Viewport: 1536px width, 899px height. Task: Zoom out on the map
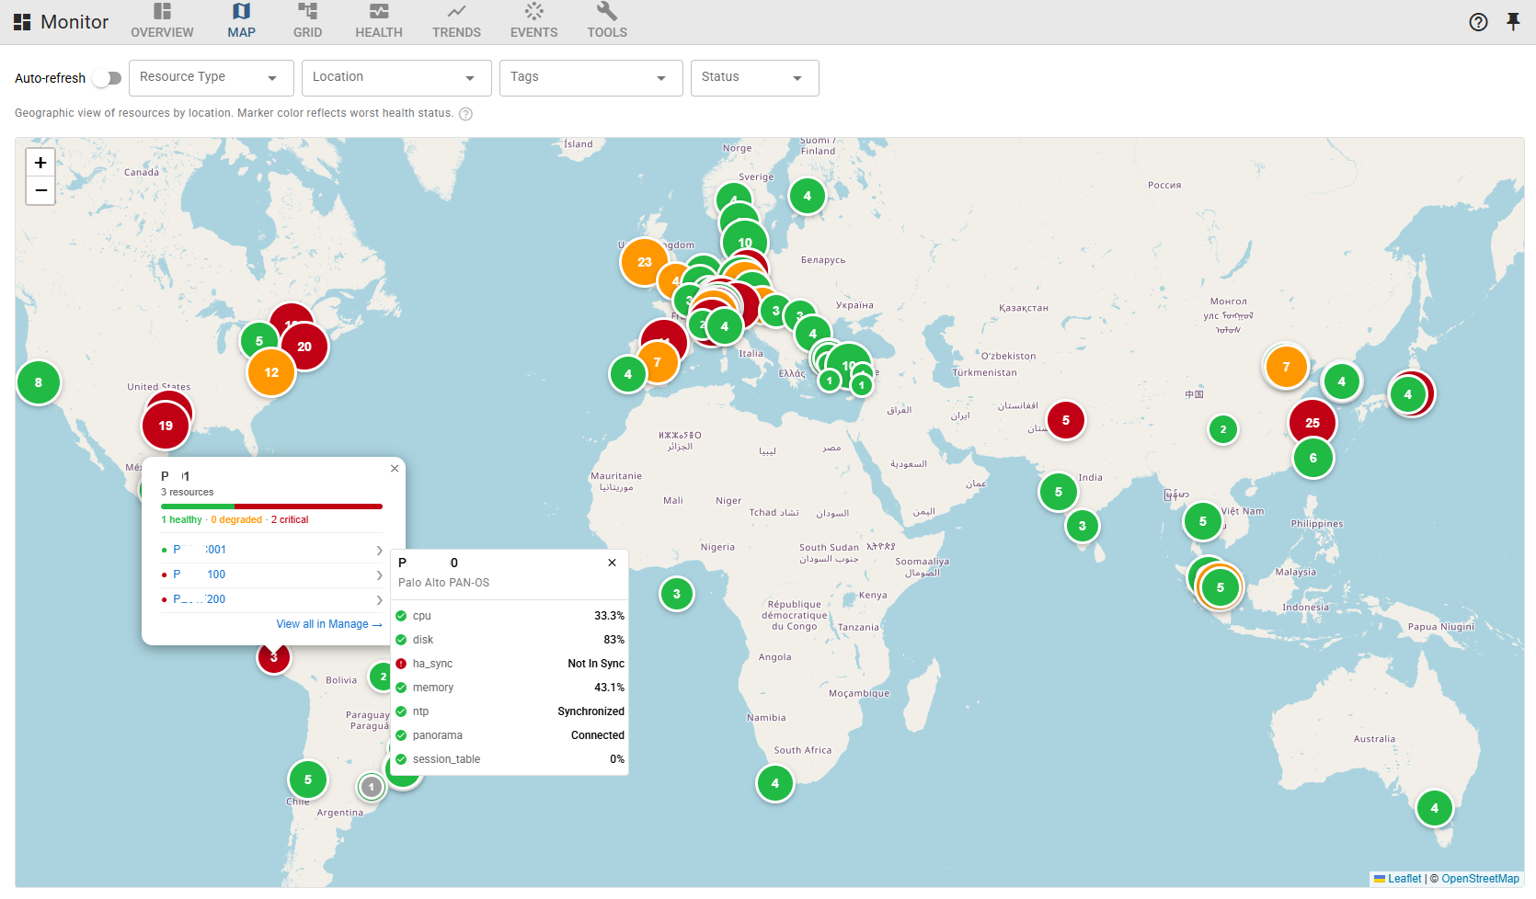tap(40, 190)
